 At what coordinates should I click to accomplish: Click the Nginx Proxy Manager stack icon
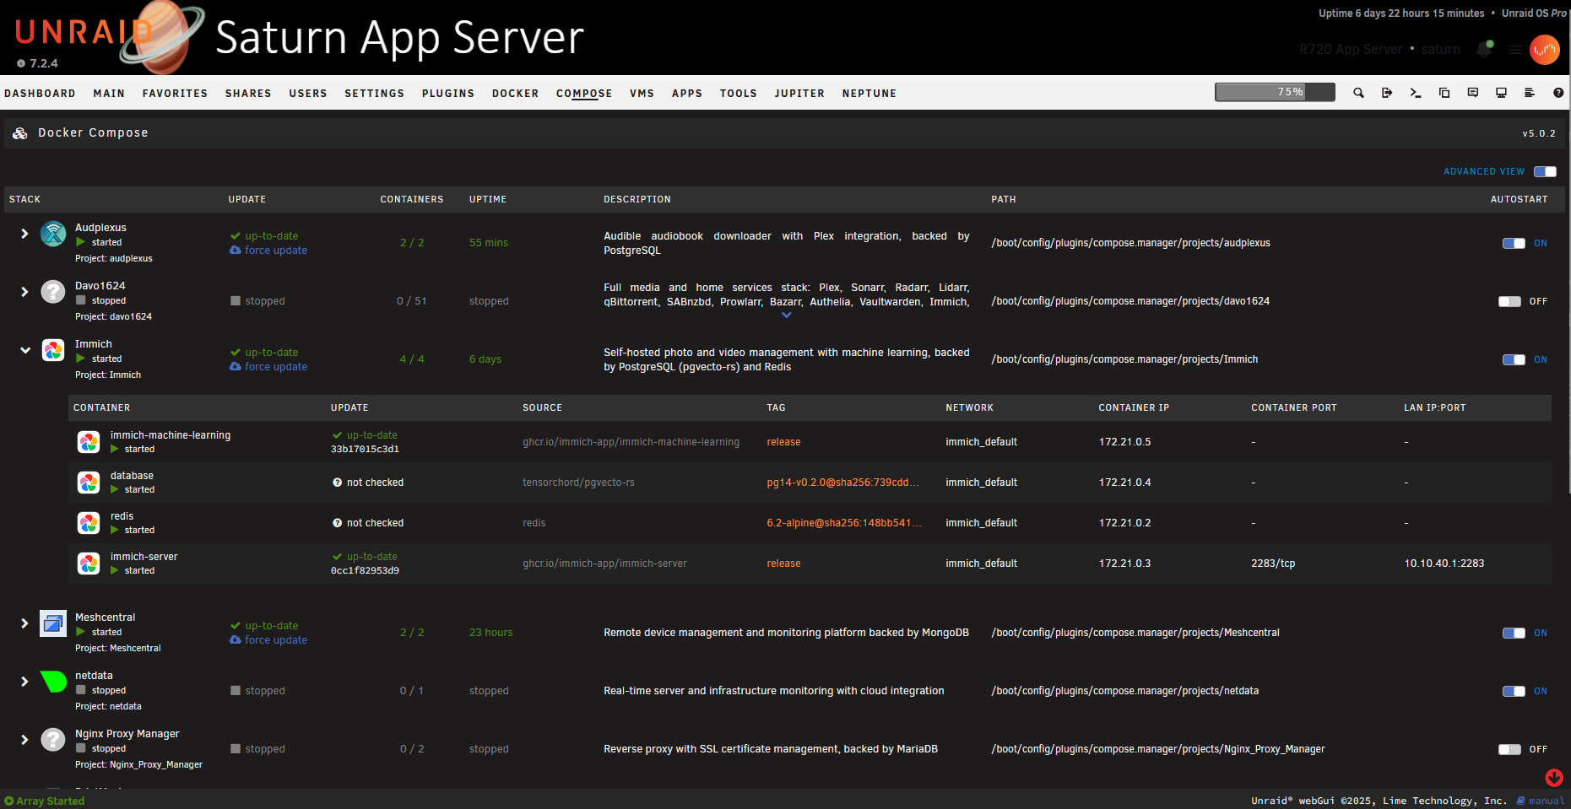[x=53, y=740]
